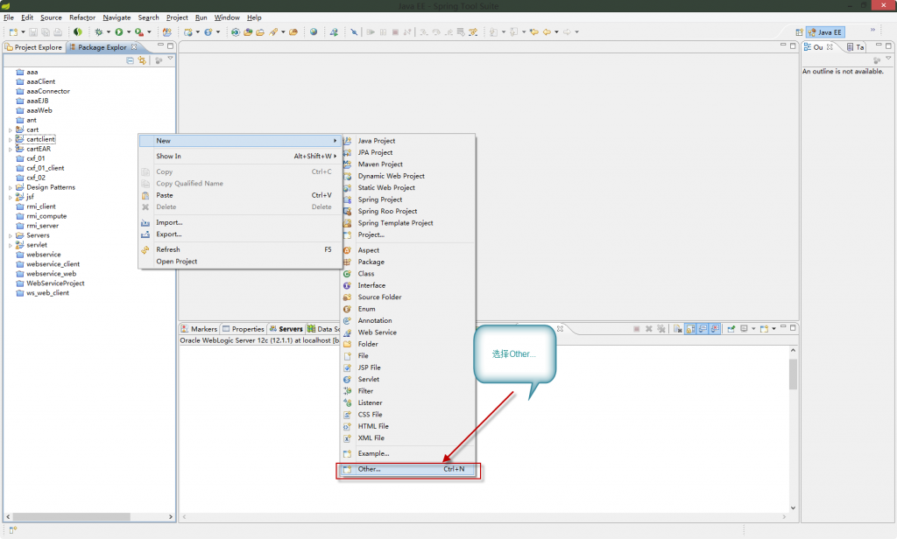The height and width of the screenshot is (539, 897).
Task: Toggle Link with Editor in Package Explorer
Action: [142, 60]
